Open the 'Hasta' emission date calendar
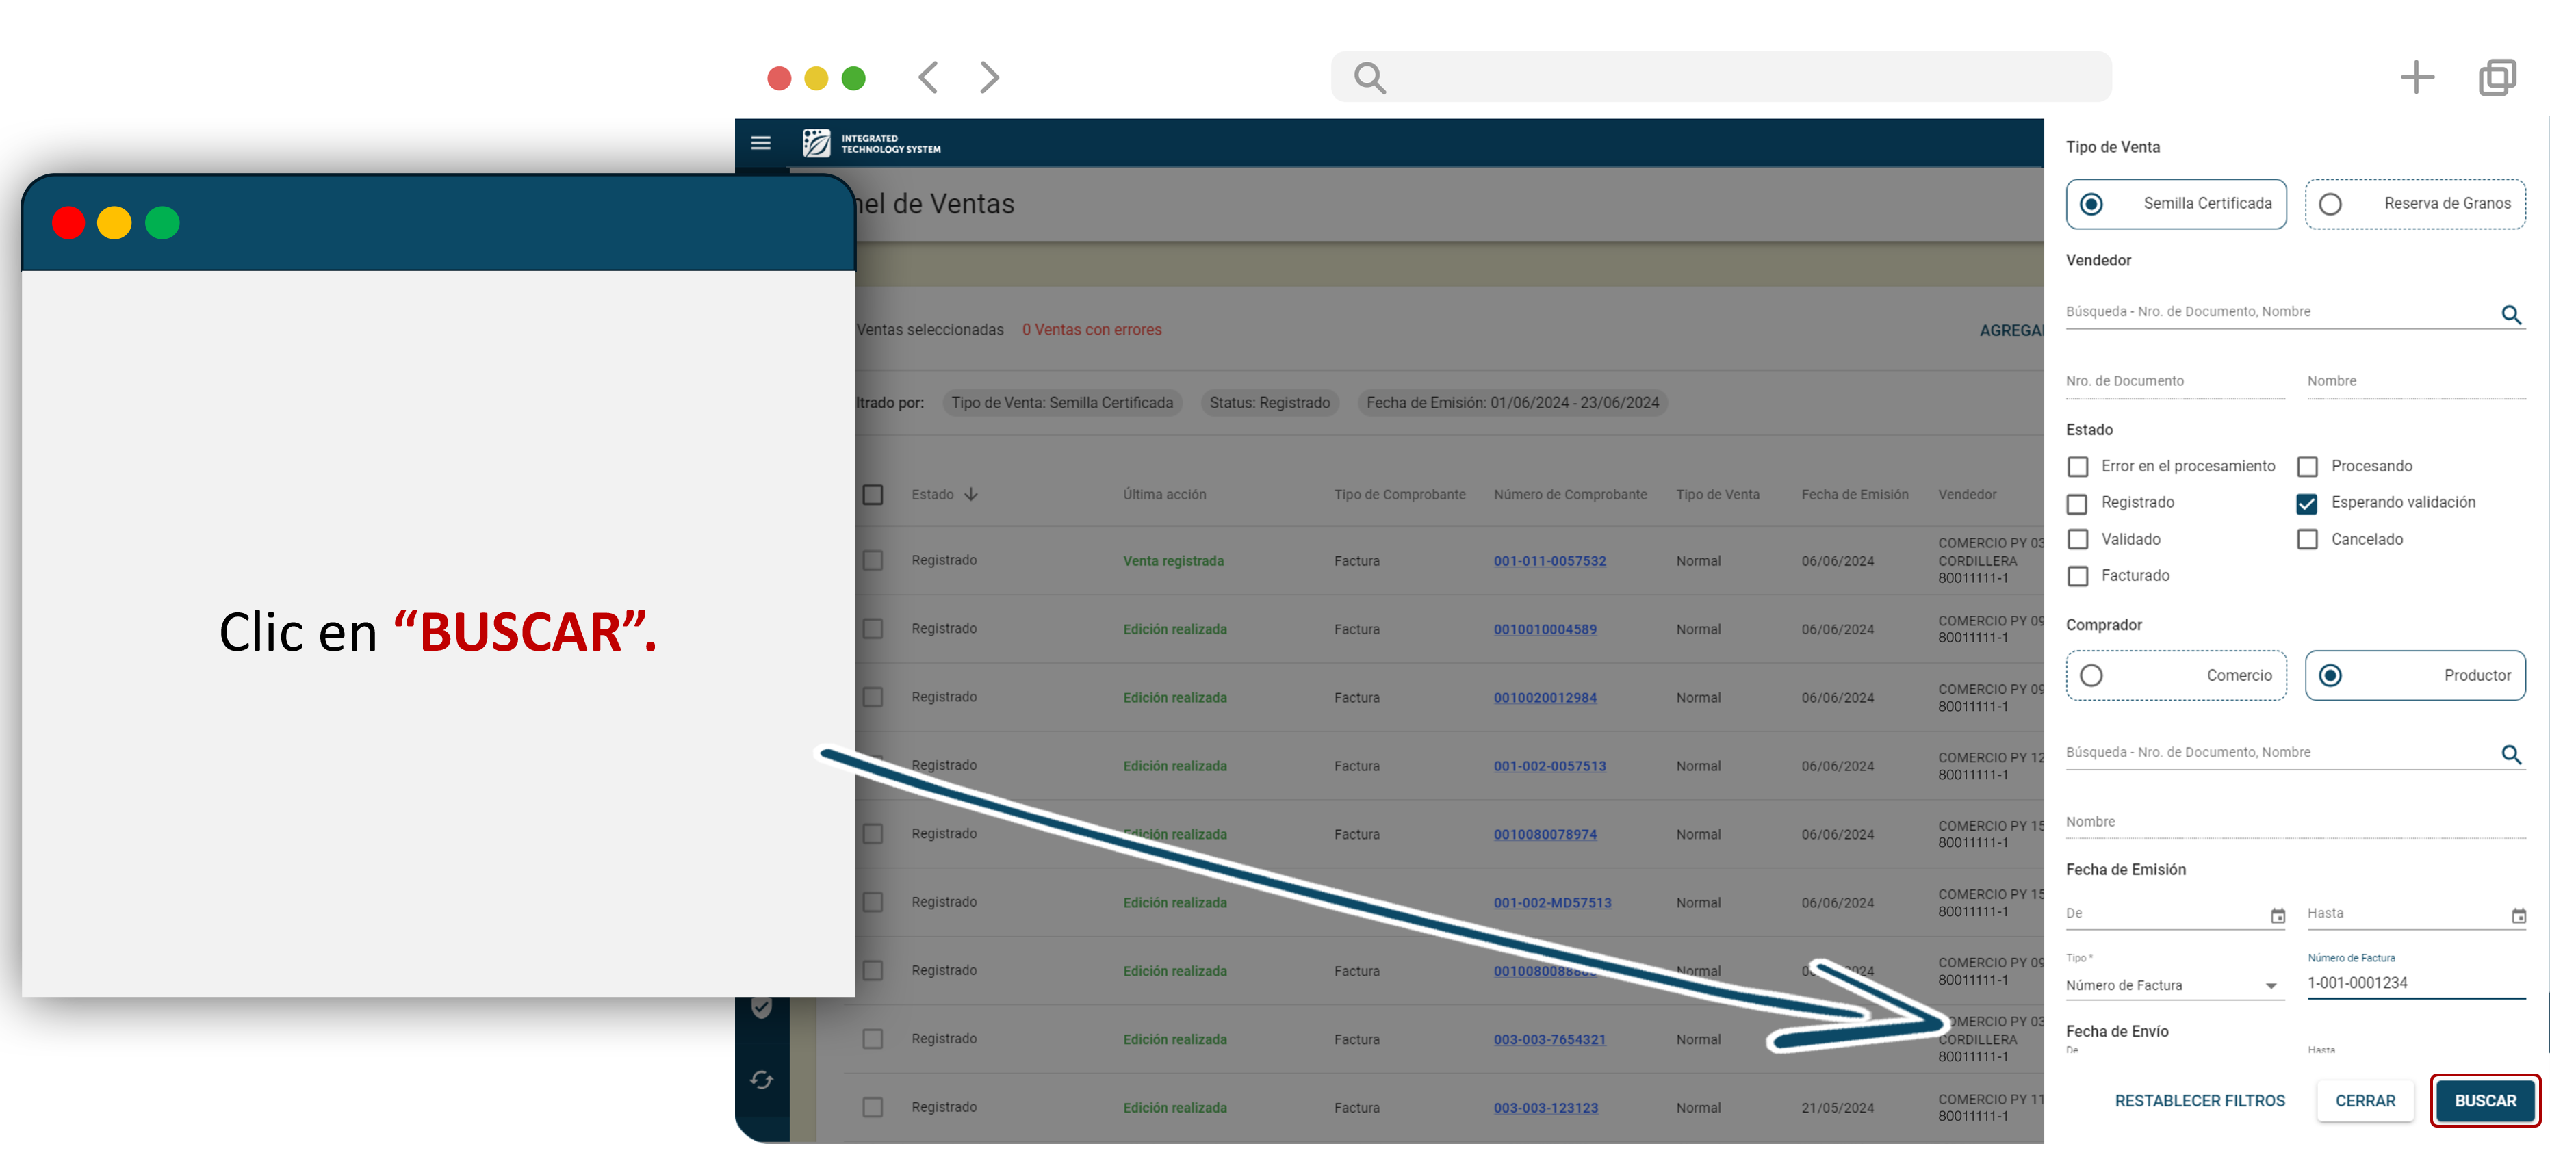The height and width of the screenshot is (1170, 2576). tap(2518, 916)
